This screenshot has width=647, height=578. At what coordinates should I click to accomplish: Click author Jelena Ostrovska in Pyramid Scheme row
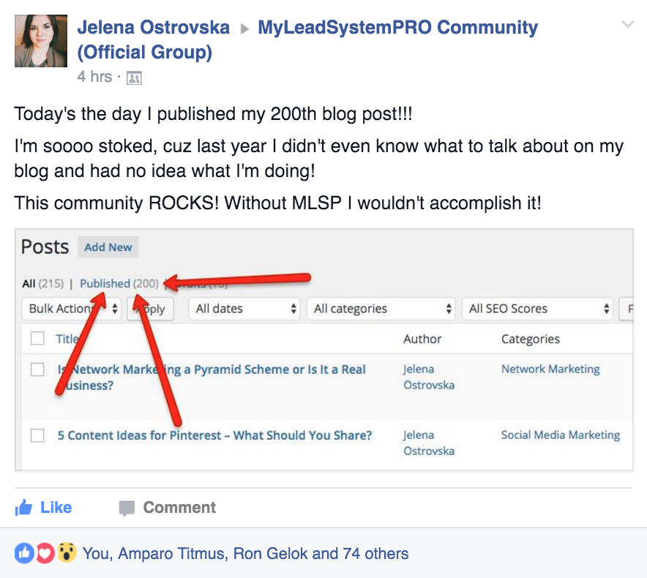pos(429,377)
